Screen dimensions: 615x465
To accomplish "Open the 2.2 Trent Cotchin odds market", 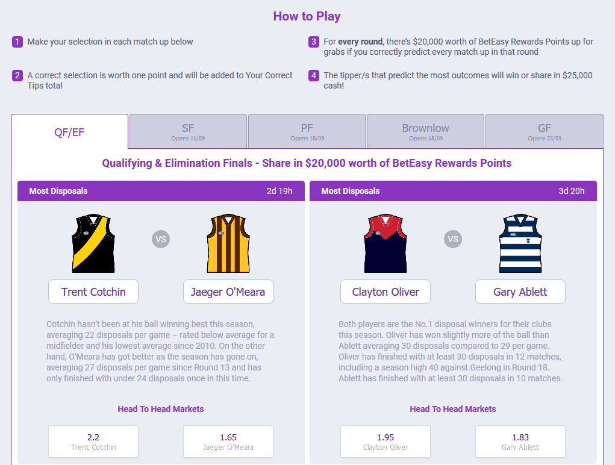I will click(x=93, y=442).
